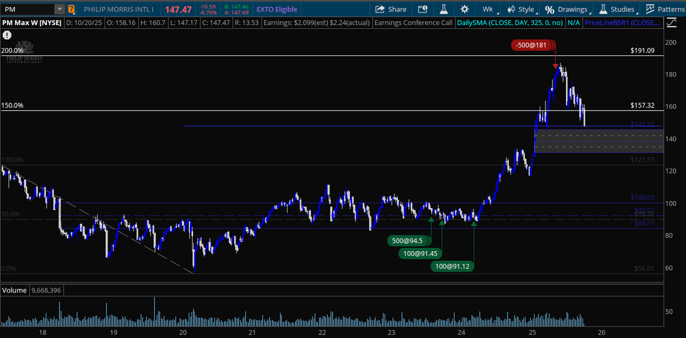The width and height of the screenshot is (686, 338).
Task: Click the last price 147.47
Action: [x=178, y=10]
